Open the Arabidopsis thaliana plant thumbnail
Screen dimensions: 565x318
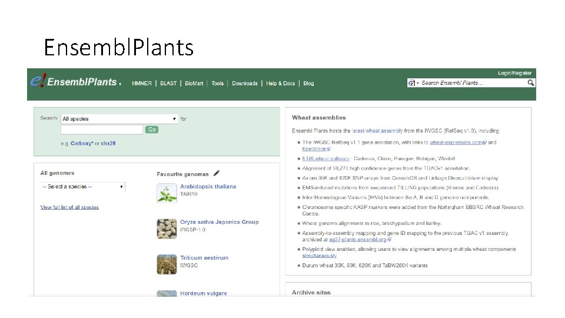[x=167, y=193]
